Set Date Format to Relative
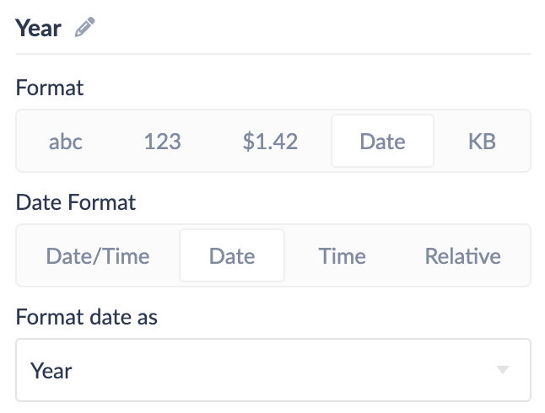 coord(462,255)
